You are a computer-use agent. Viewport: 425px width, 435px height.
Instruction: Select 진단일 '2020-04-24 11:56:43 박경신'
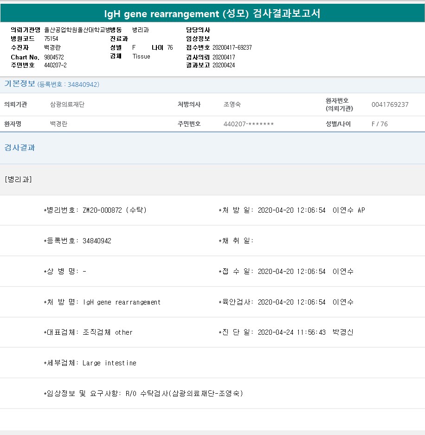pos(305,332)
